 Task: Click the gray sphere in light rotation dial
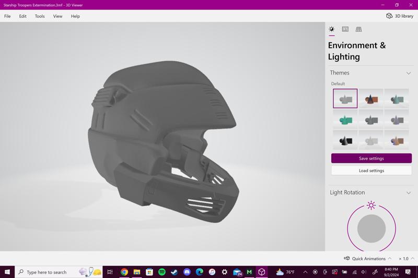[371, 228]
